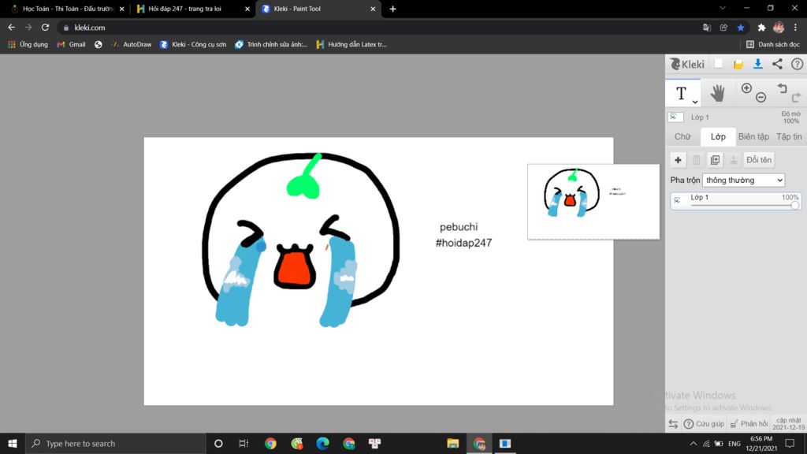This screenshot has width=807, height=454.
Task: Open Danh sách đọc reading list
Action: tap(773, 44)
